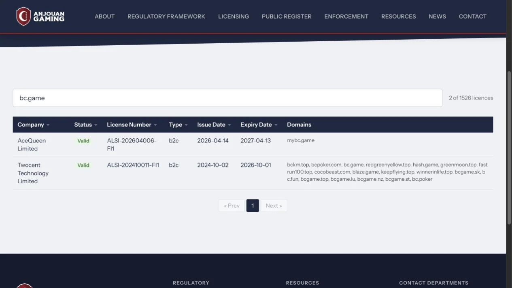Screen dimensions: 512x288
Task: Sort by License Number column header
Action: pos(132,125)
